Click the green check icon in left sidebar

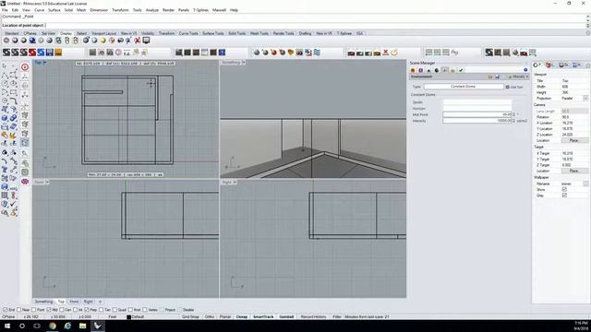pos(13,204)
